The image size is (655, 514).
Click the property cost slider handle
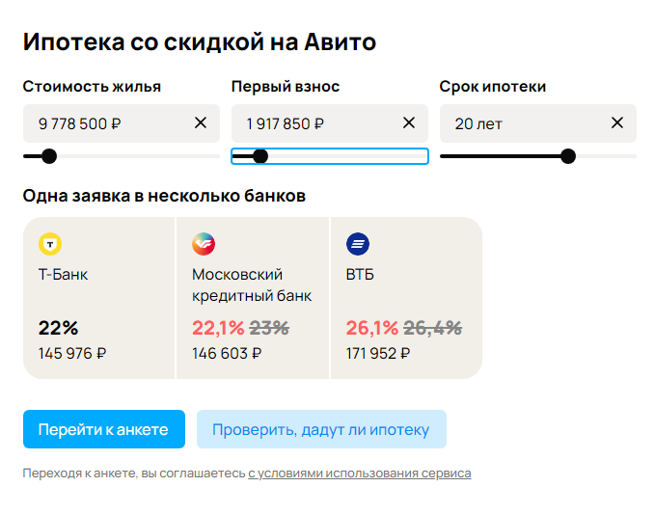49,156
